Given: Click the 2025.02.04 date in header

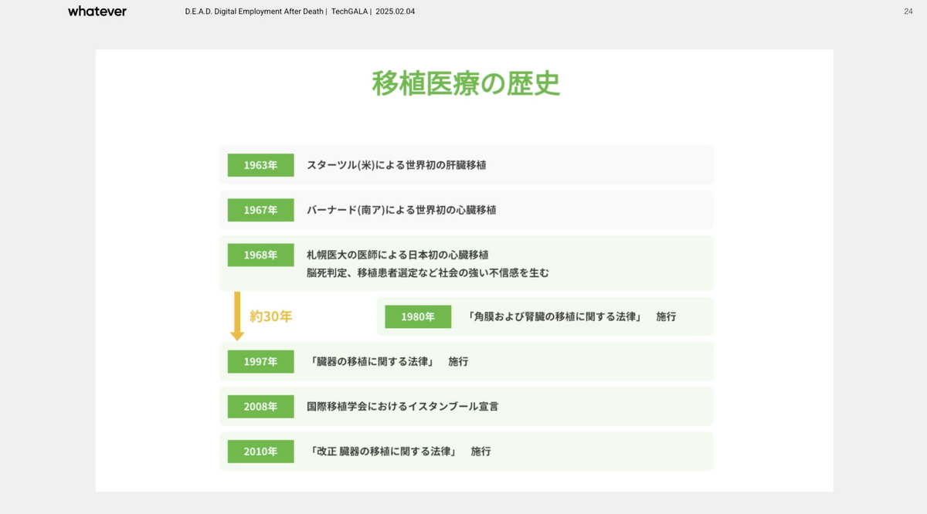Looking at the screenshot, I should [x=395, y=12].
